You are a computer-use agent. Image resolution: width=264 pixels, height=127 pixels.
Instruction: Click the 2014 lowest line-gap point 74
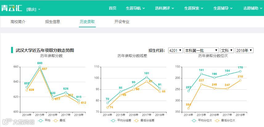[108, 107]
